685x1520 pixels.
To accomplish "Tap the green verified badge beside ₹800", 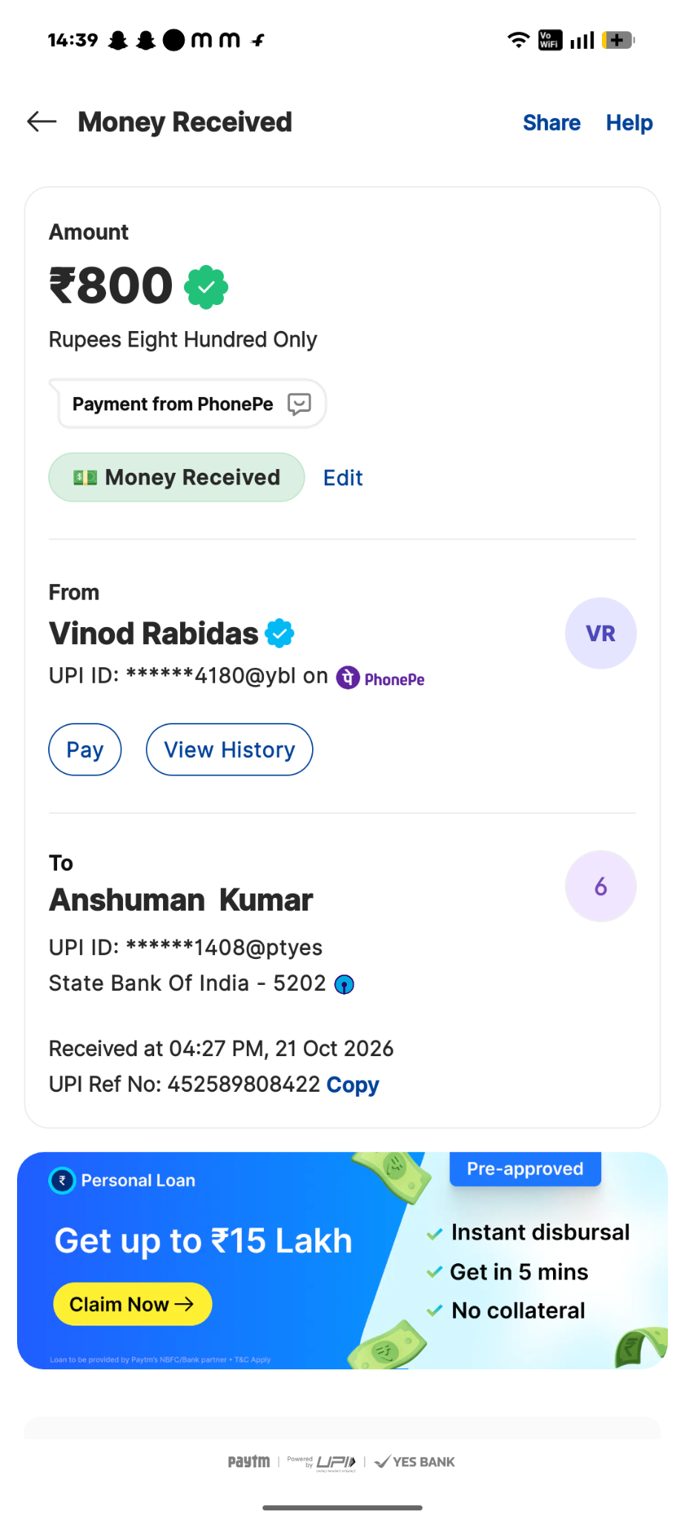I will [206, 287].
